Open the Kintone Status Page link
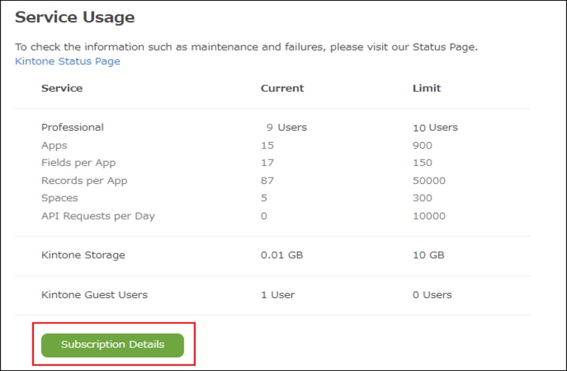The image size is (567, 371). (67, 61)
